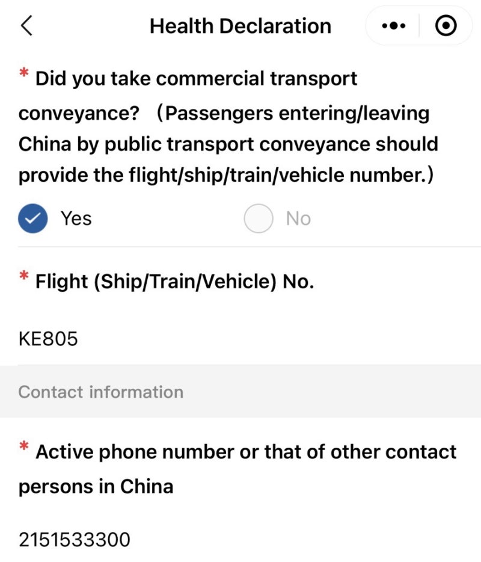481x562 pixels.
Task: Edit the flight number field KE805
Action: click(x=250, y=339)
